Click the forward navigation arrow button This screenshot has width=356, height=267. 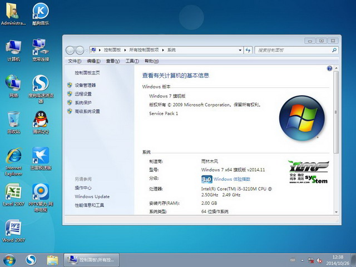[80, 51]
